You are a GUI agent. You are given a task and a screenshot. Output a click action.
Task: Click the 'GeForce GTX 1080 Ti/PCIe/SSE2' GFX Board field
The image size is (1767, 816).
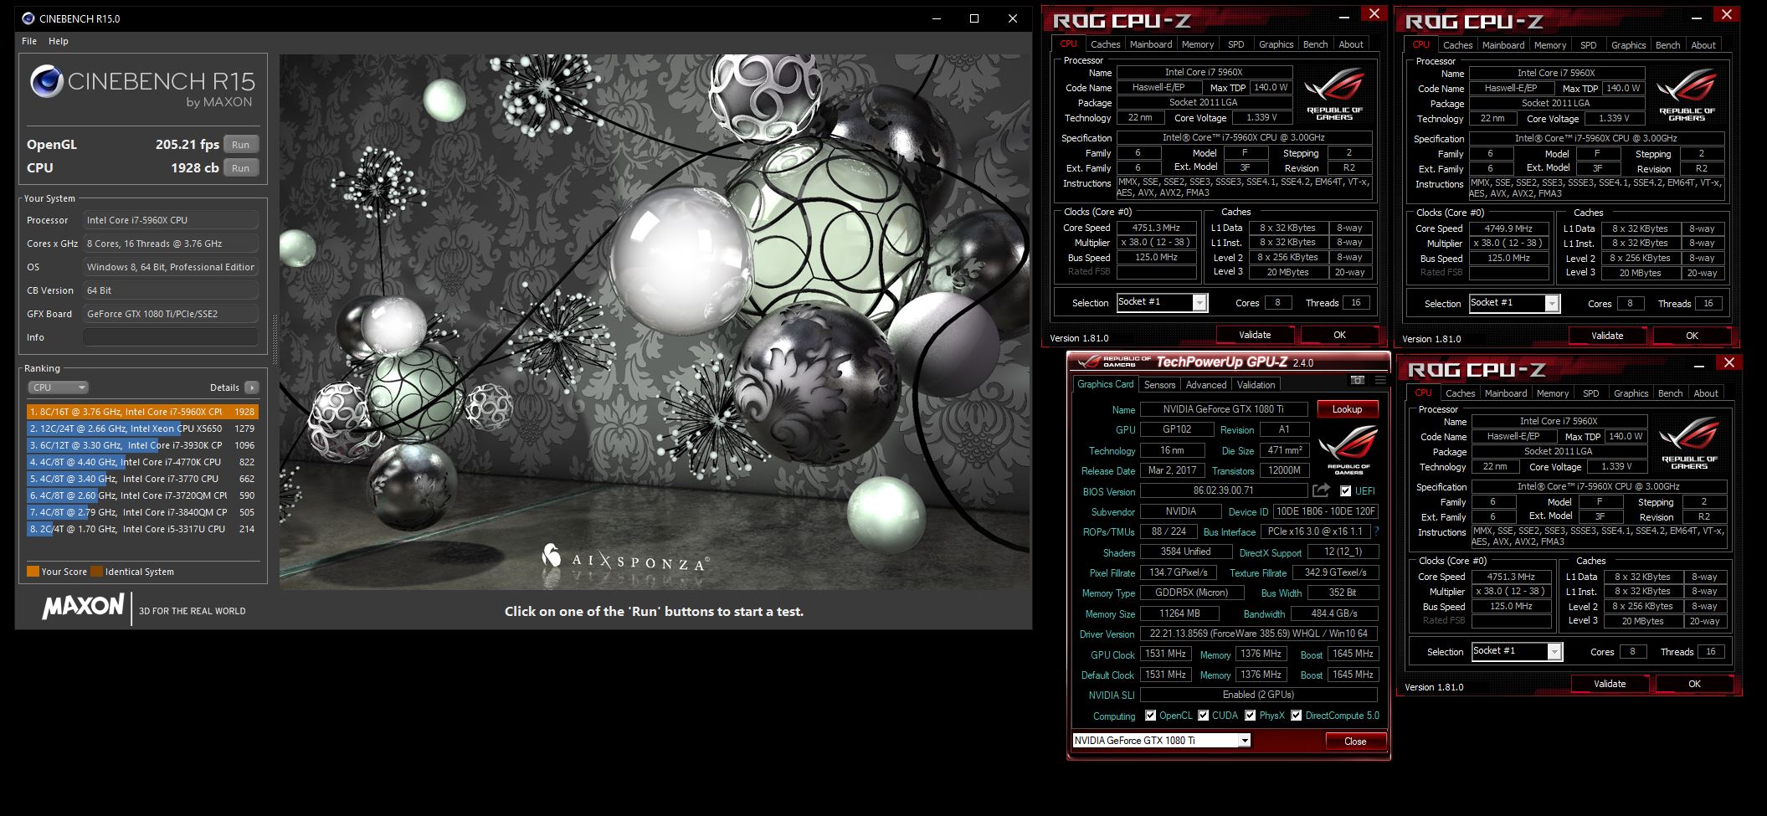[x=171, y=314]
